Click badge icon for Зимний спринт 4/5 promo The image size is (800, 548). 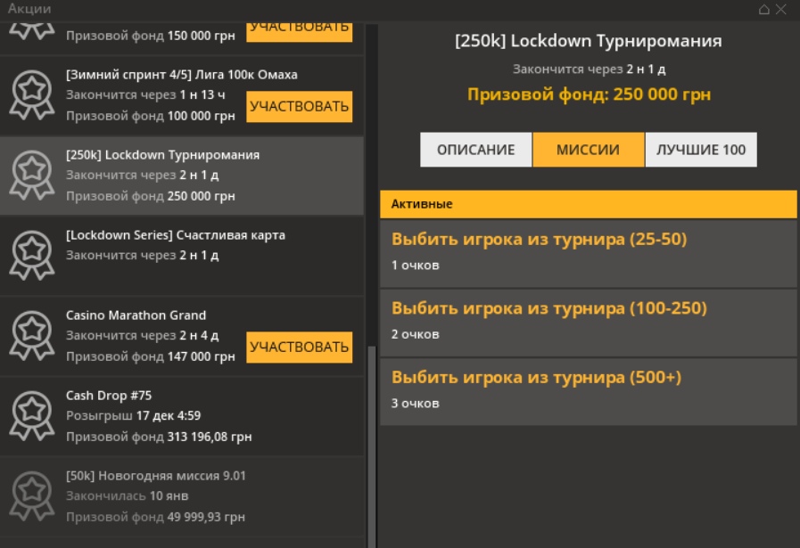[32, 94]
